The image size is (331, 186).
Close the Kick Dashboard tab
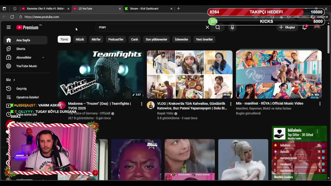tap(171, 9)
